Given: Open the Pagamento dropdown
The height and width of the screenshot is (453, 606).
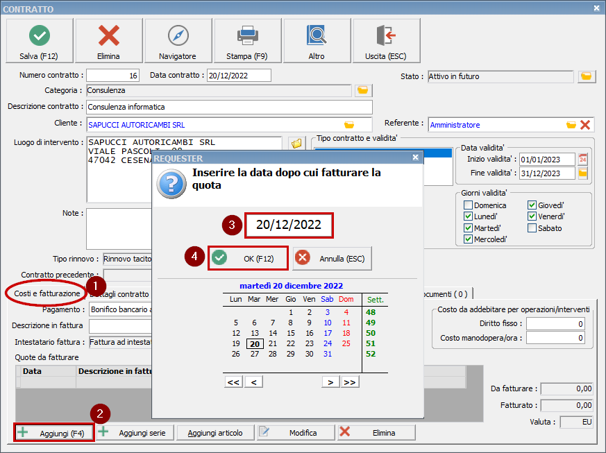Looking at the screenshot, I should (x=121, y=309).
